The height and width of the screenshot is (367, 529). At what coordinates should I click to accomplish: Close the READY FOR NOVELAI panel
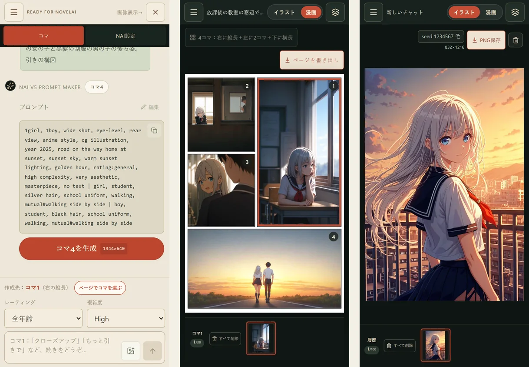click(155, 12)
